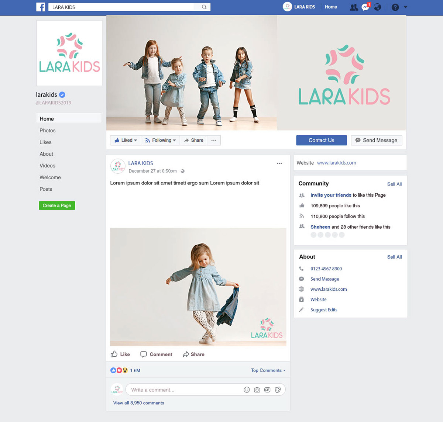The height and width of the screenshot is (422, 443).
Task: Select Photos in left sidebar
Action: click(48, 131)
